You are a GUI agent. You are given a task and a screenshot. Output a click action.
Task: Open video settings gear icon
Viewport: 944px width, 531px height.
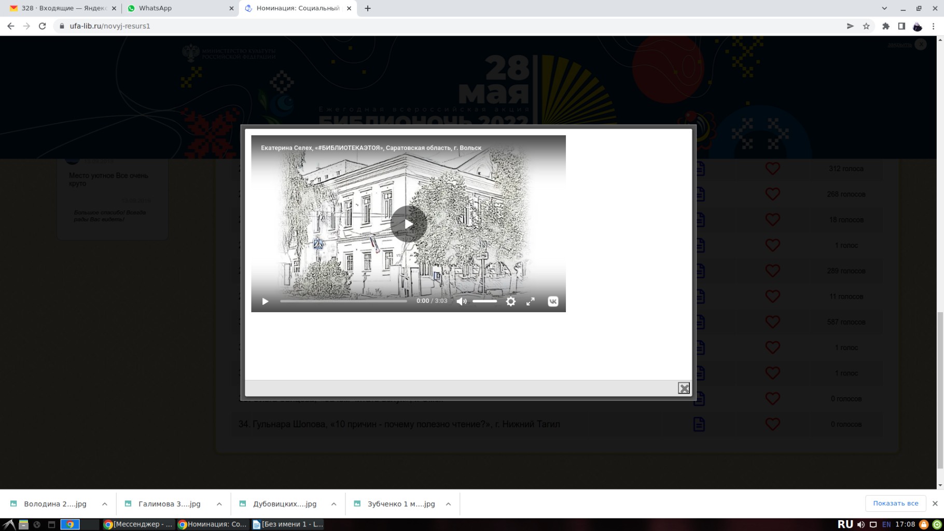pyautogui.click(x=510, y=301)
